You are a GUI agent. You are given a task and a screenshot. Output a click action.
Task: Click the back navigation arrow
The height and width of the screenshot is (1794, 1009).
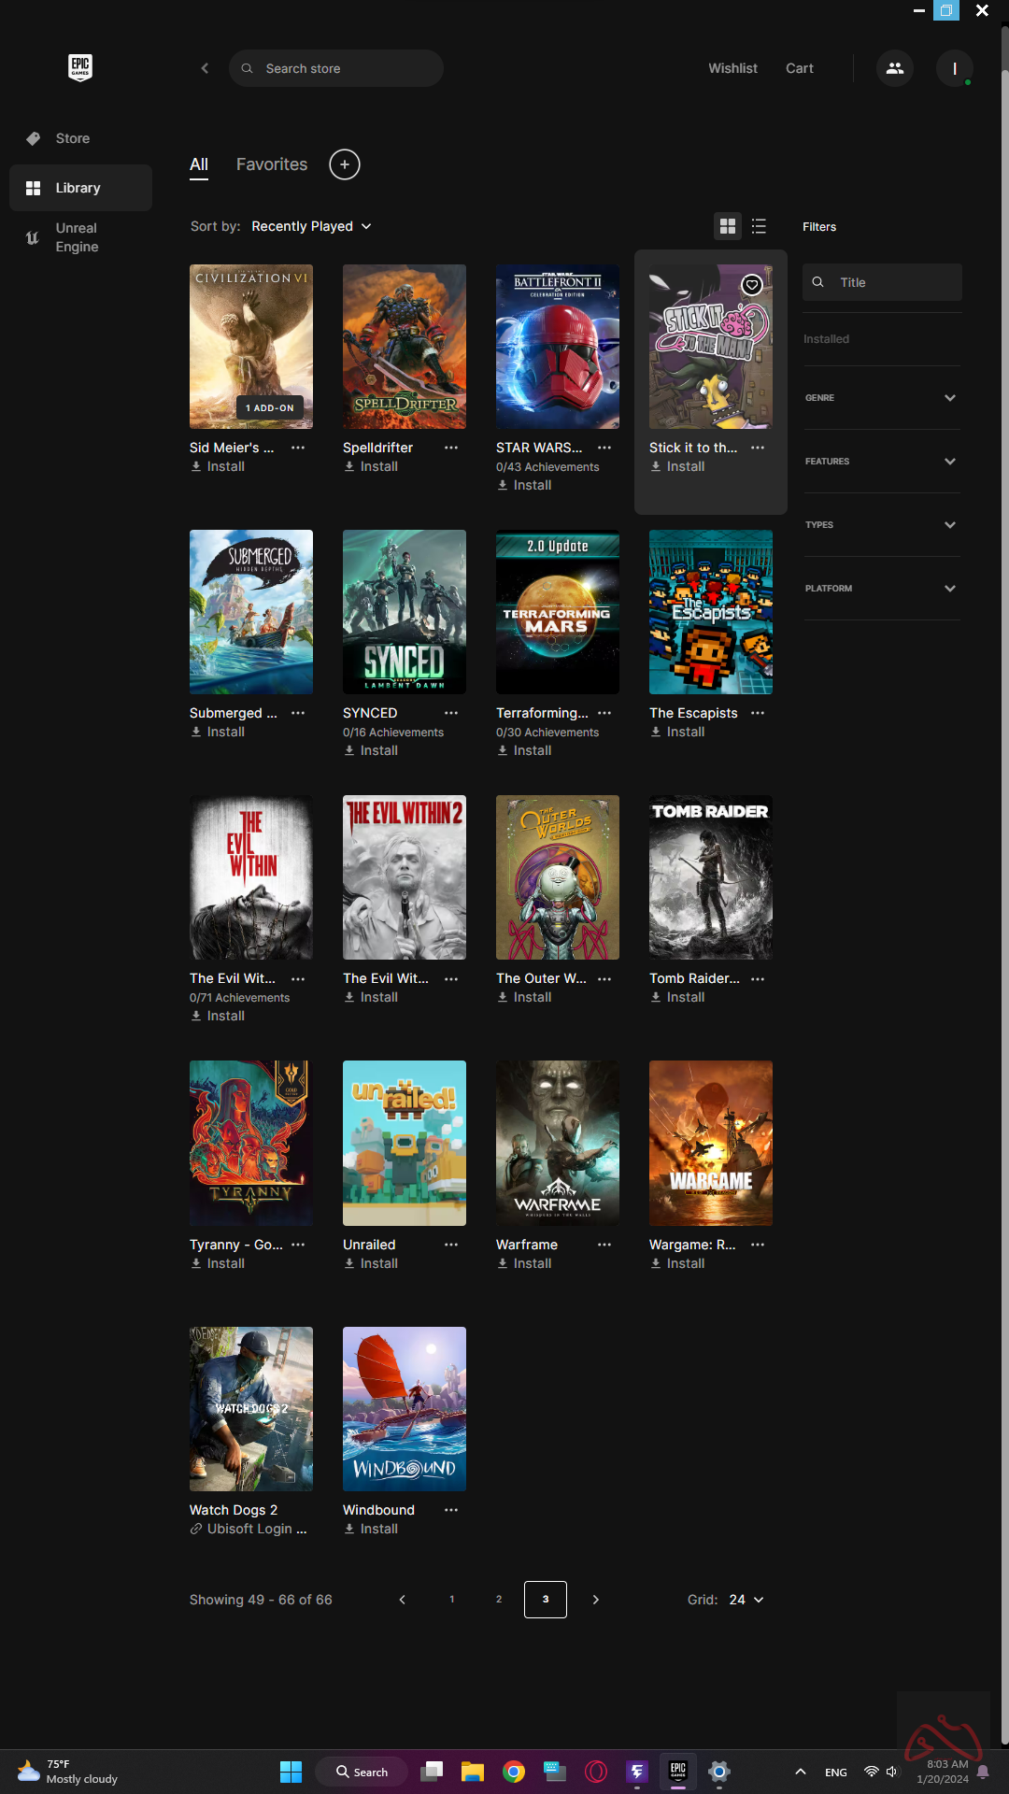click(x=205, y=68)
